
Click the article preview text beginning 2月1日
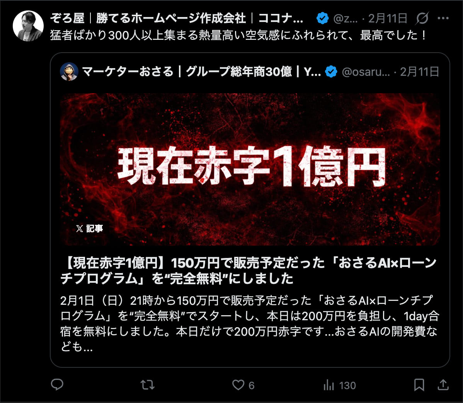click(x=250, y=323)
